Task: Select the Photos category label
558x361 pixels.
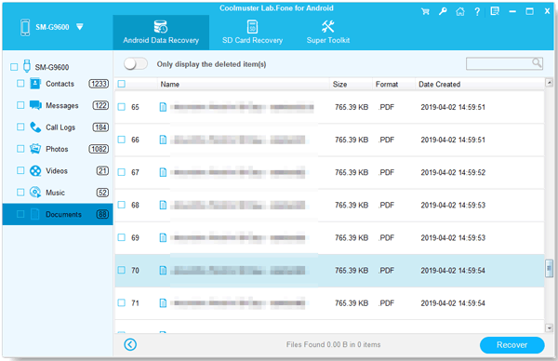Action: click(57, 149)
